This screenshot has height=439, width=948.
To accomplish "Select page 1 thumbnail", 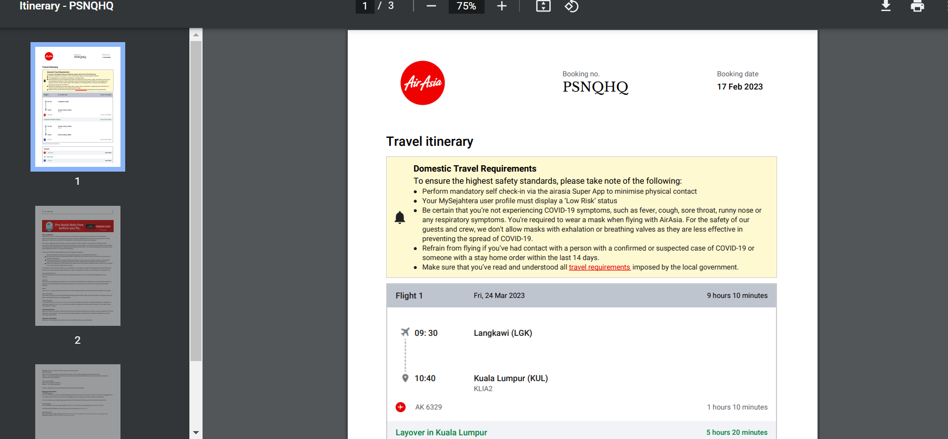I will [78, 107].
